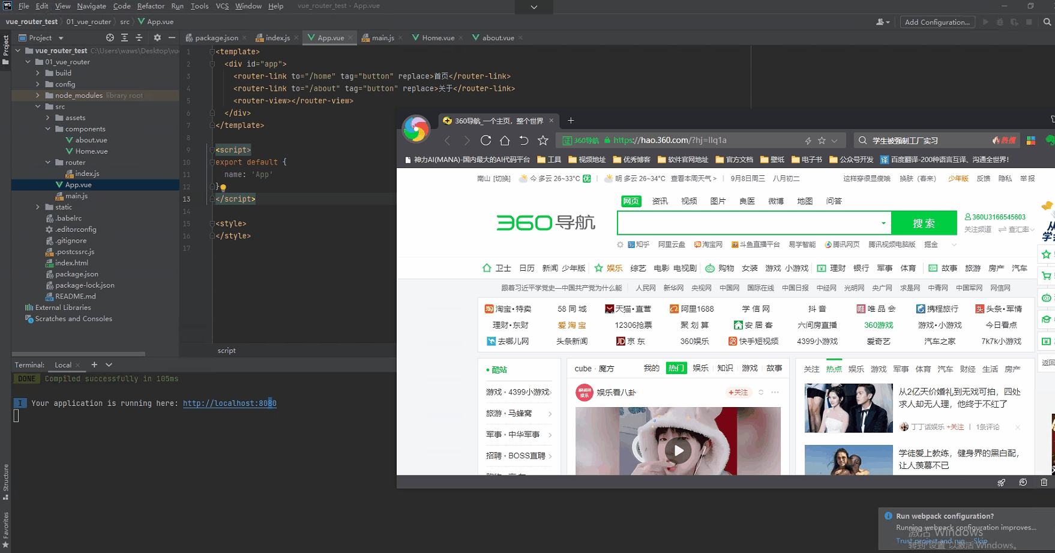Click Expand All icon in Project panel header

tap(124, 37)
